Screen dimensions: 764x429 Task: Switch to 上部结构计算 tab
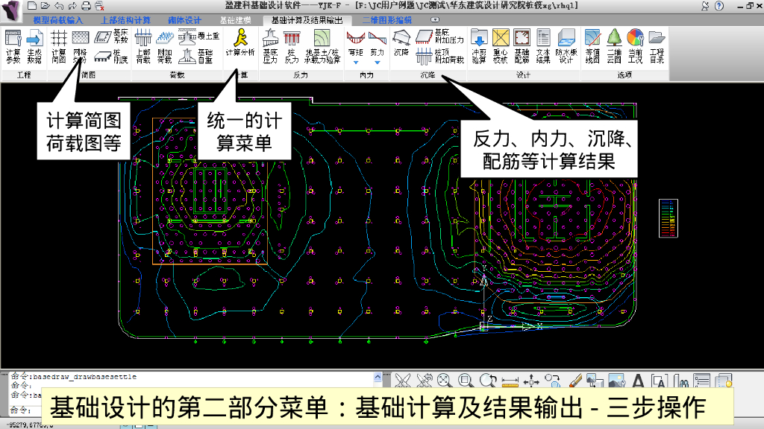pos(125,20)
